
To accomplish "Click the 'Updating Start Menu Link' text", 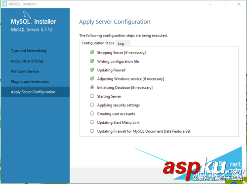I will tap(118, 122).
